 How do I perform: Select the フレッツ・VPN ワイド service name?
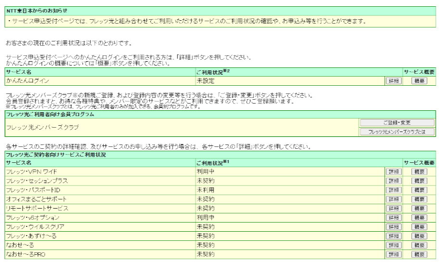pyautogui.click(x=32, y=172)
